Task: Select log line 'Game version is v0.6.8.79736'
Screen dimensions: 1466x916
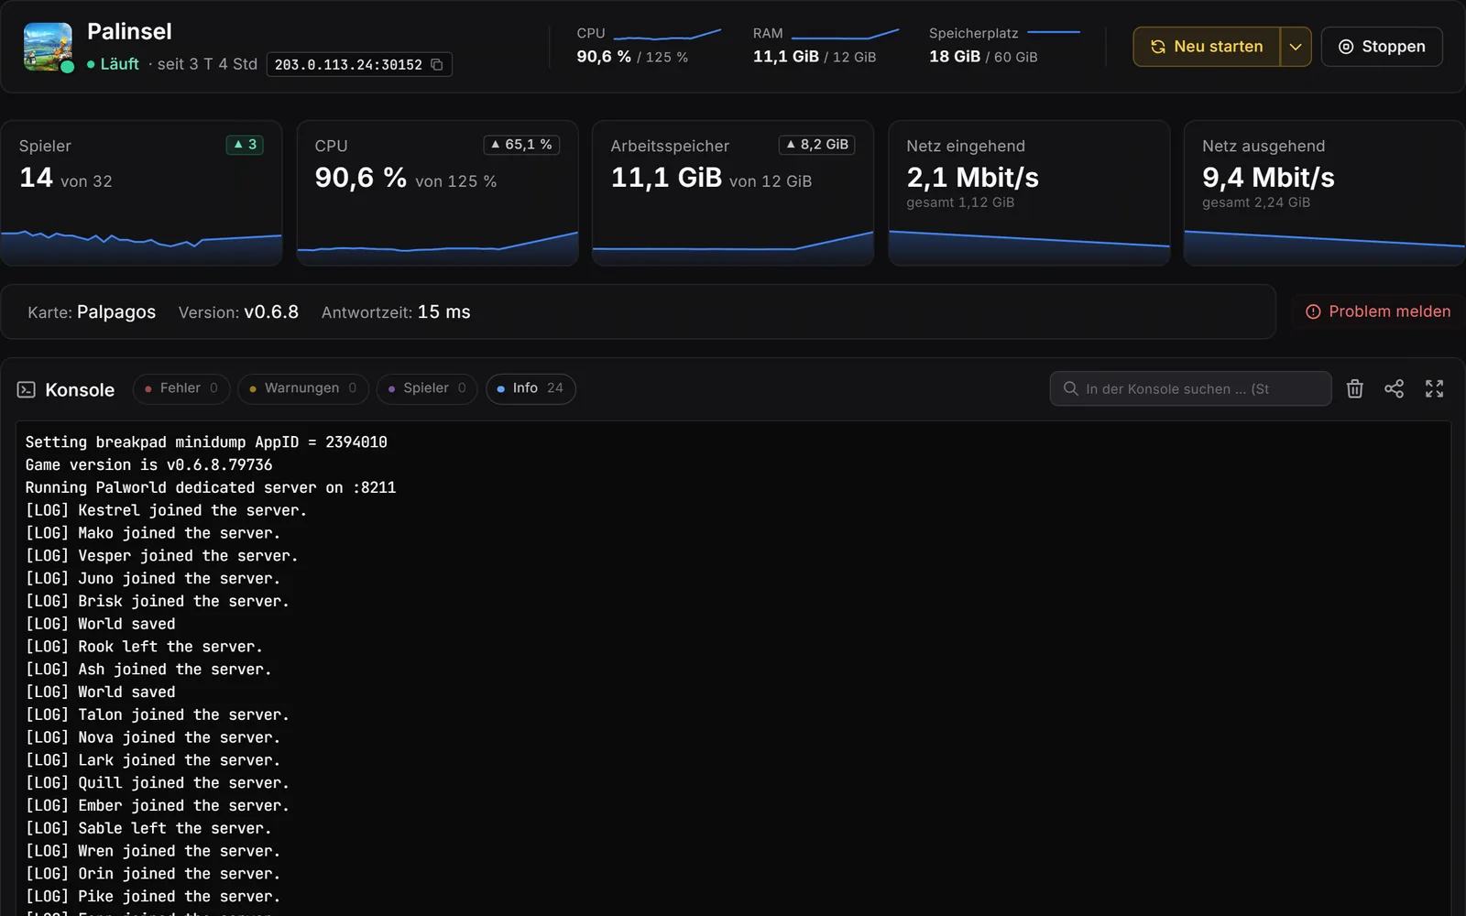Action: (148, 465)
